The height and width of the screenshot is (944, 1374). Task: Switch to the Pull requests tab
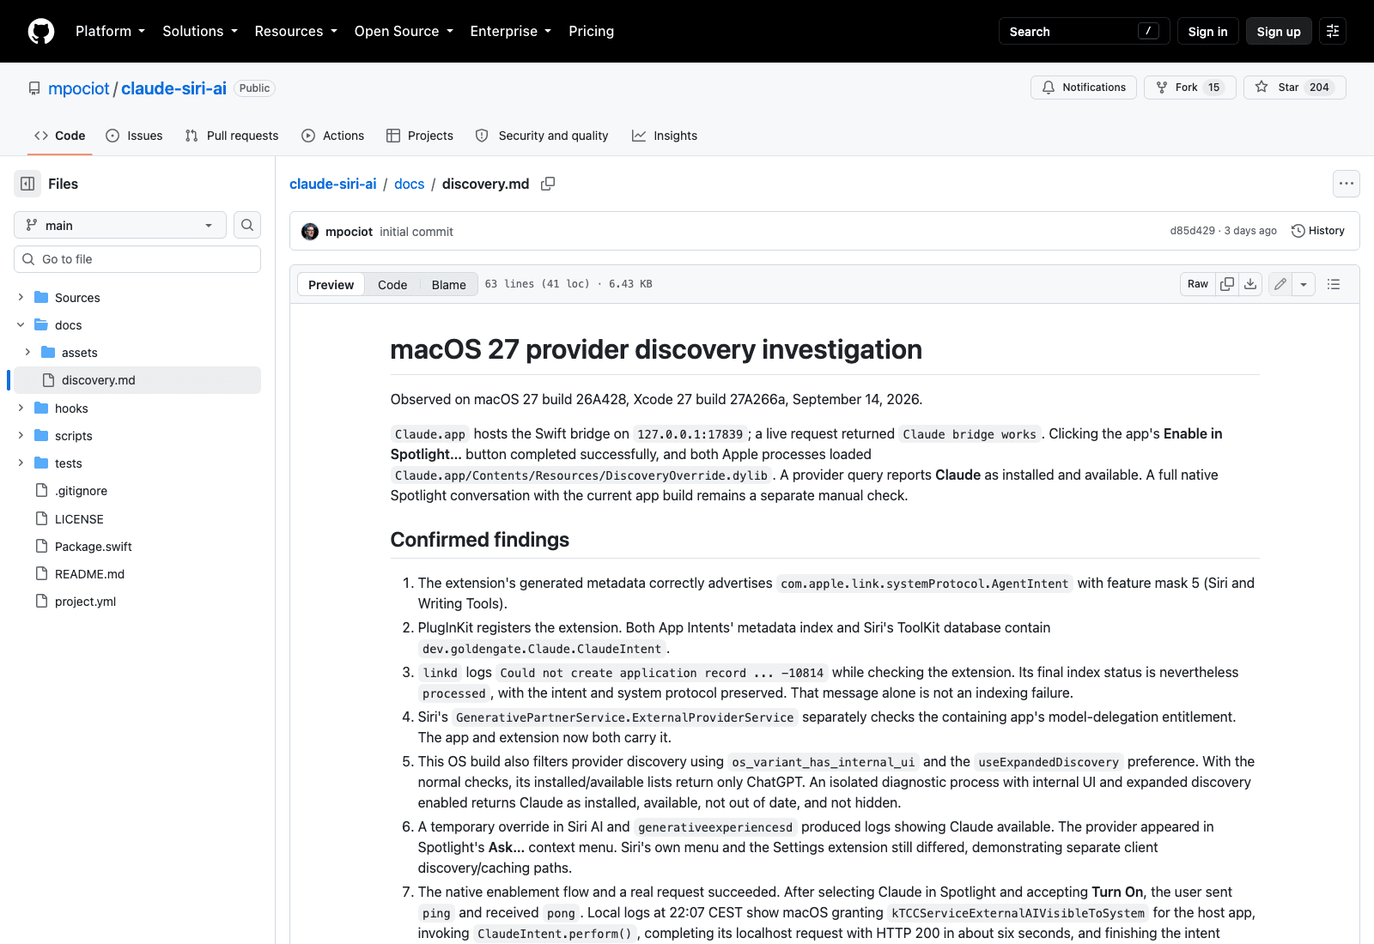[x=232, y=136]
